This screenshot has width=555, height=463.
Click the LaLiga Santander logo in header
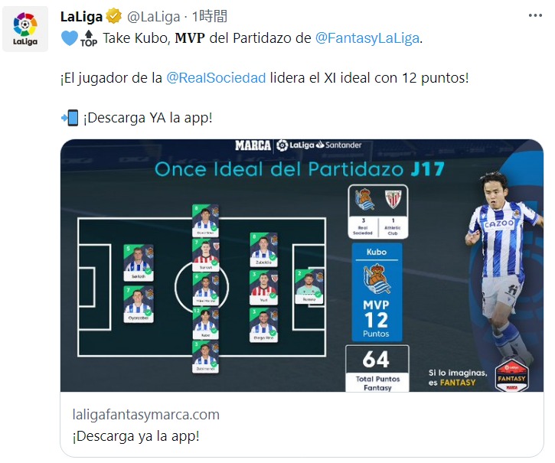tap(319, 145)
